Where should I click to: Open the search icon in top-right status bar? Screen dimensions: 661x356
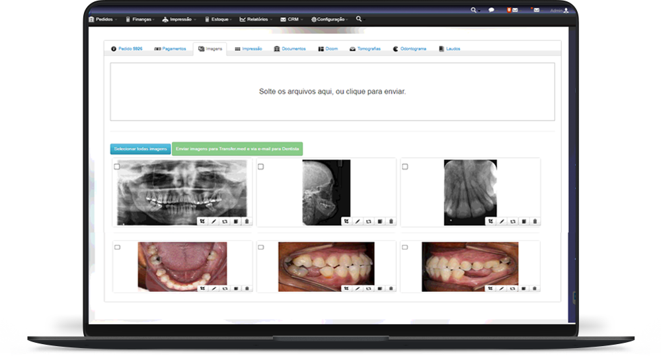(474, 10)
